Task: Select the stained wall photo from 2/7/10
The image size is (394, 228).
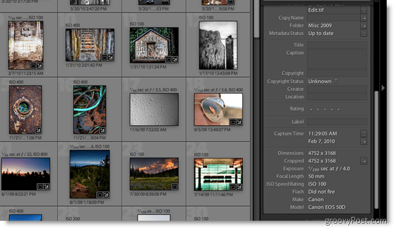Action: pyautogui.click(x=26, y=45)
